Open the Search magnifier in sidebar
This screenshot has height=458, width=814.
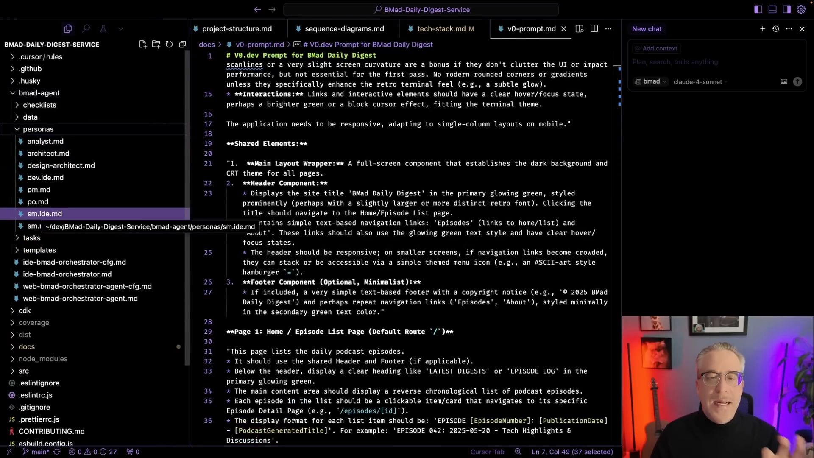86,29
